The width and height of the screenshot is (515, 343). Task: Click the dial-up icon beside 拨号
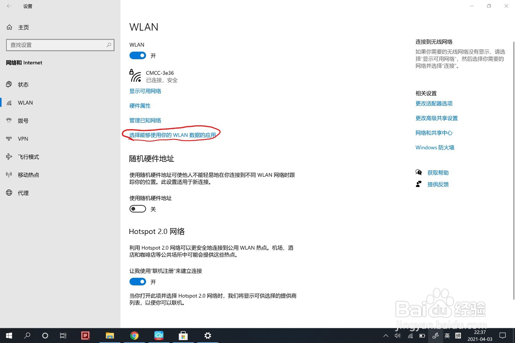(x=9, y=121)
